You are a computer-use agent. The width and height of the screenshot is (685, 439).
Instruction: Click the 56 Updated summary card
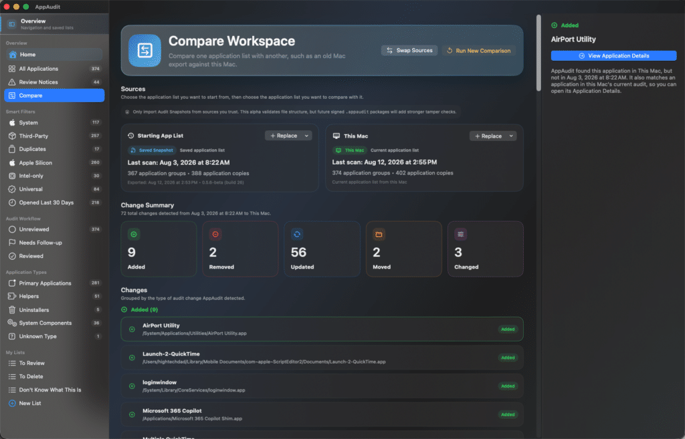(x=322, y=249)
